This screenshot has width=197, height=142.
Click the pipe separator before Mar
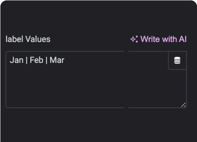[x=46, y=60]
